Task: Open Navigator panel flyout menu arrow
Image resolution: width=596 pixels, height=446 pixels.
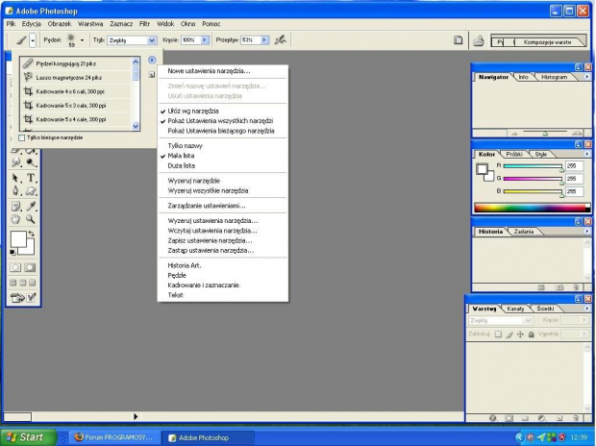Action: [x=587, y=77]
